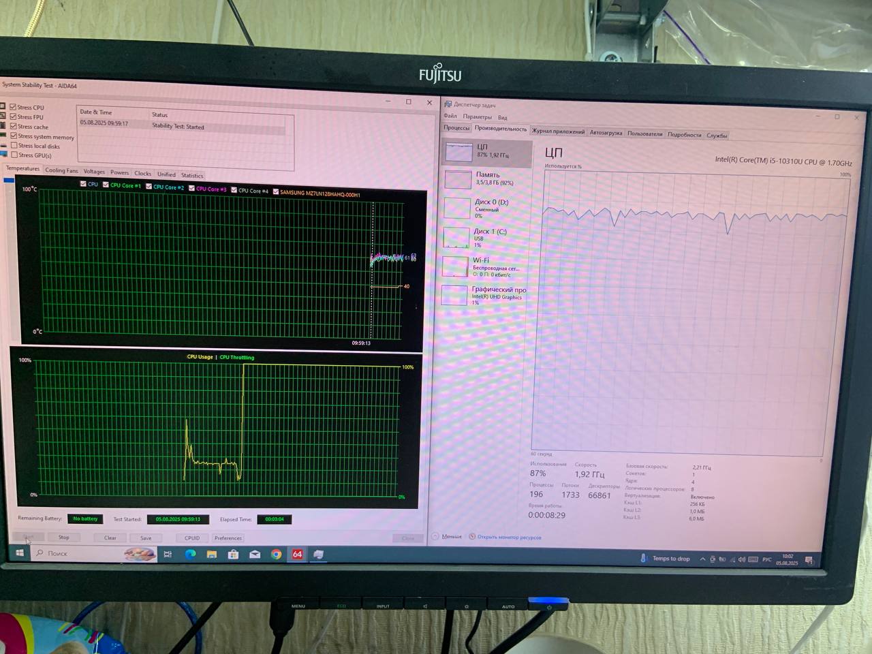The image size is (872, 654).
Task: Open Microsoft Edge from the taskbar
Action: 190,554
